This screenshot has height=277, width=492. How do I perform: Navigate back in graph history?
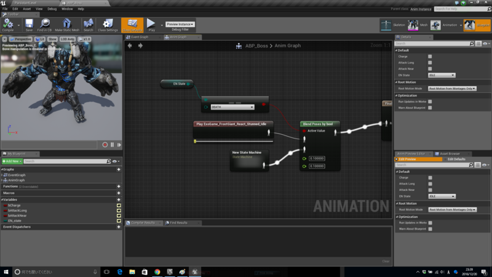pos(130,46)
